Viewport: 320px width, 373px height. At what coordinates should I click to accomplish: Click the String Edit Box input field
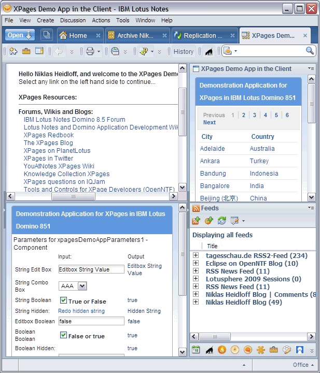click(91, 269)
